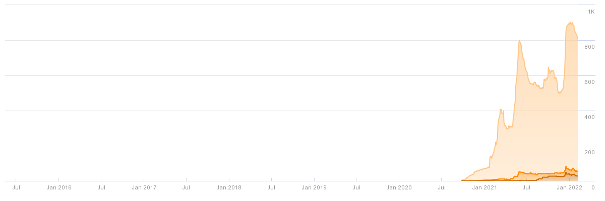Select the Jan 2019 tick label
This screenshot has height=201, width=605.
coord(314,187)
